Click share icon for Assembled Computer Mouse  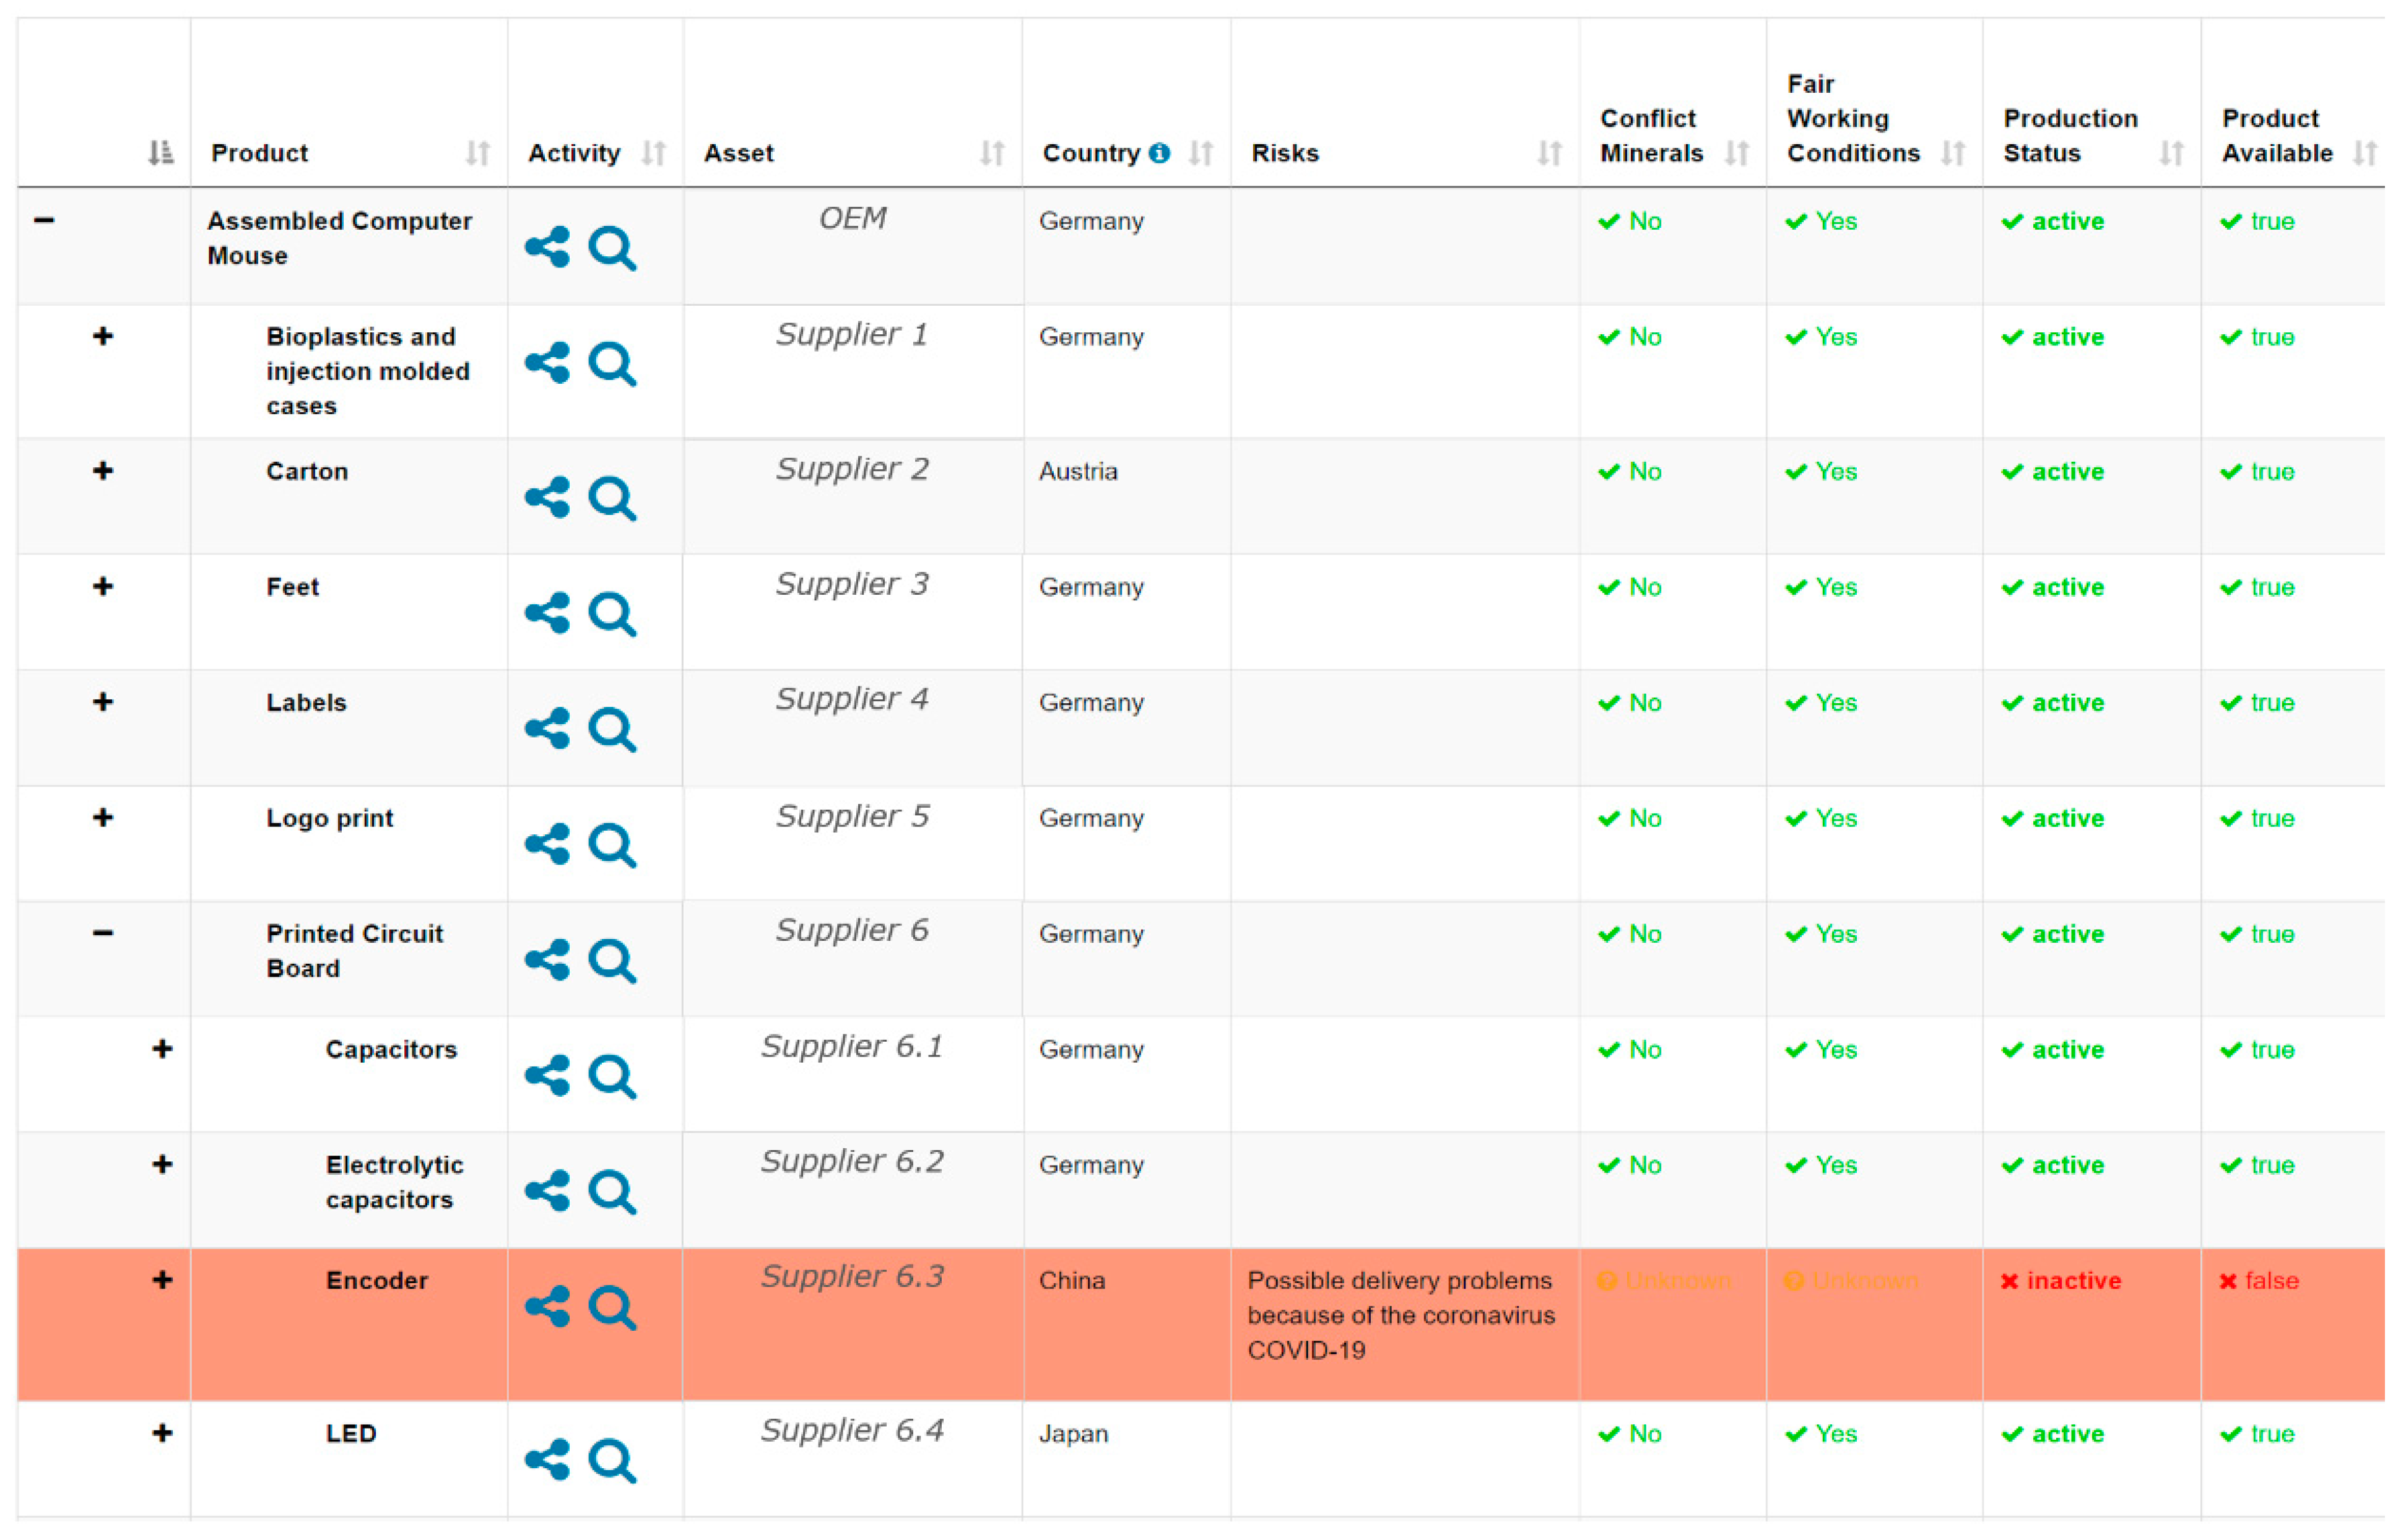point(547,248)
